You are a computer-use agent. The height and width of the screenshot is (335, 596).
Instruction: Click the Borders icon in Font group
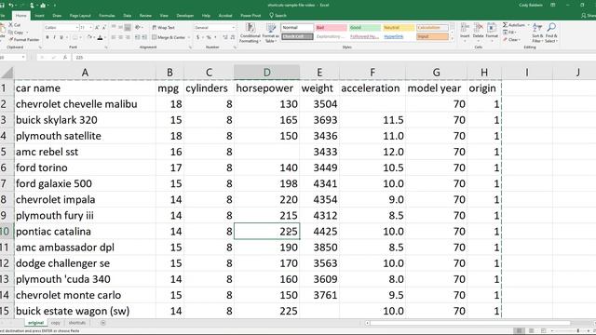pos(75,37)
